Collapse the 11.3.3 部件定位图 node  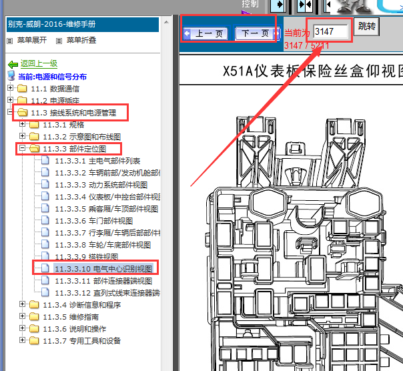(x=23, y=148)
